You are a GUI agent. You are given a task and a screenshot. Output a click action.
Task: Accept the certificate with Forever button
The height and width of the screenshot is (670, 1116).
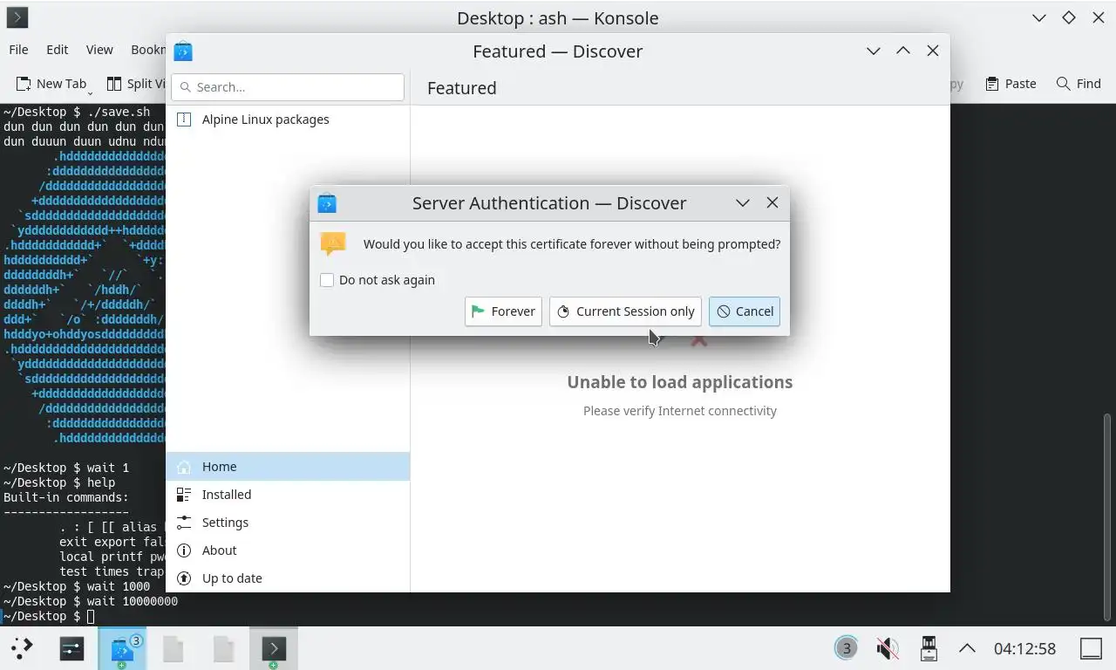click(503, 311)
